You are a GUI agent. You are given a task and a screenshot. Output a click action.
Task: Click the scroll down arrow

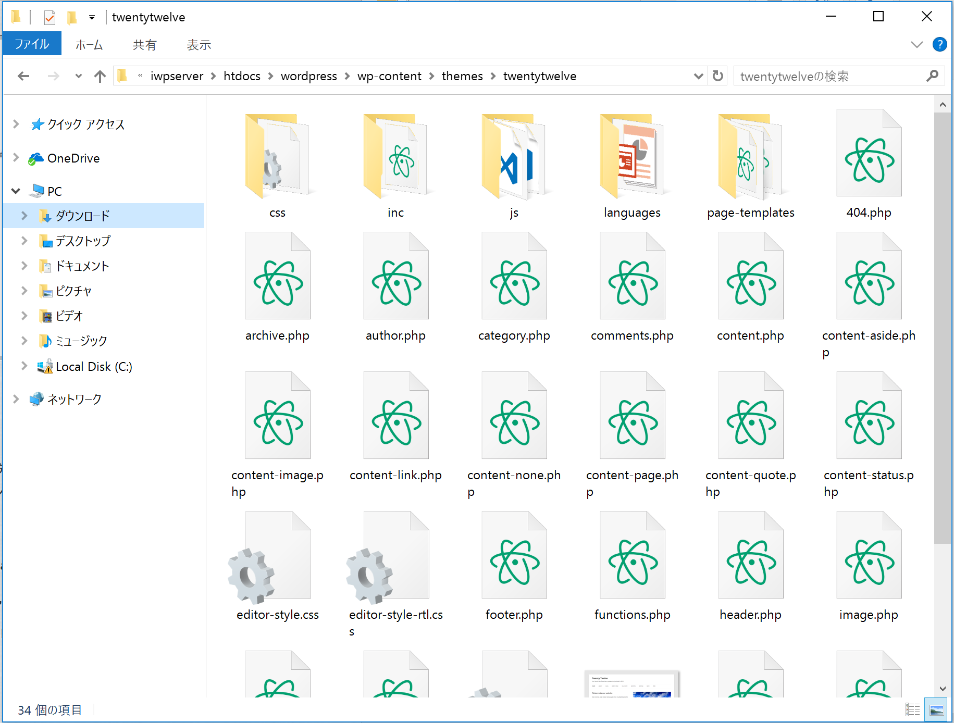pos(942,689)
